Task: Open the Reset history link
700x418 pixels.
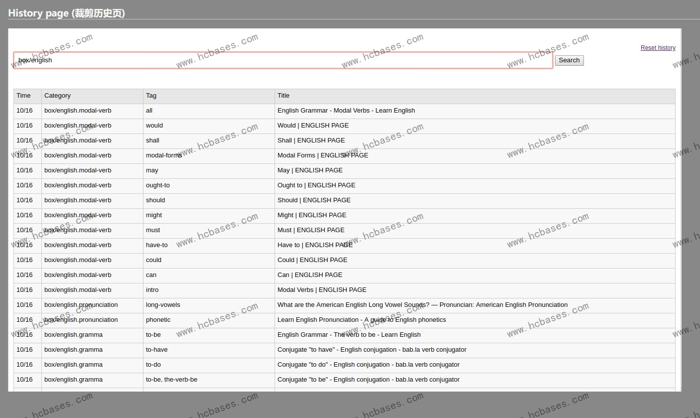Action: tap(658, 48)
